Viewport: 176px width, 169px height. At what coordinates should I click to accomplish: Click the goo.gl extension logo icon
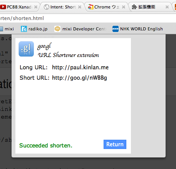(x=26, y=49)
